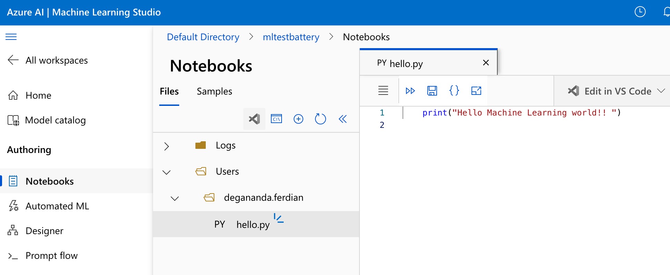Run the script with the fast-forward icon
Viewport: 670px width, 275px height.
[410, 91]
